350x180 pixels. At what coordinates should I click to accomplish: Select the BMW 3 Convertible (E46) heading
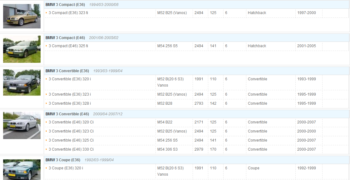pyautogui.click(x=67, y=114)
